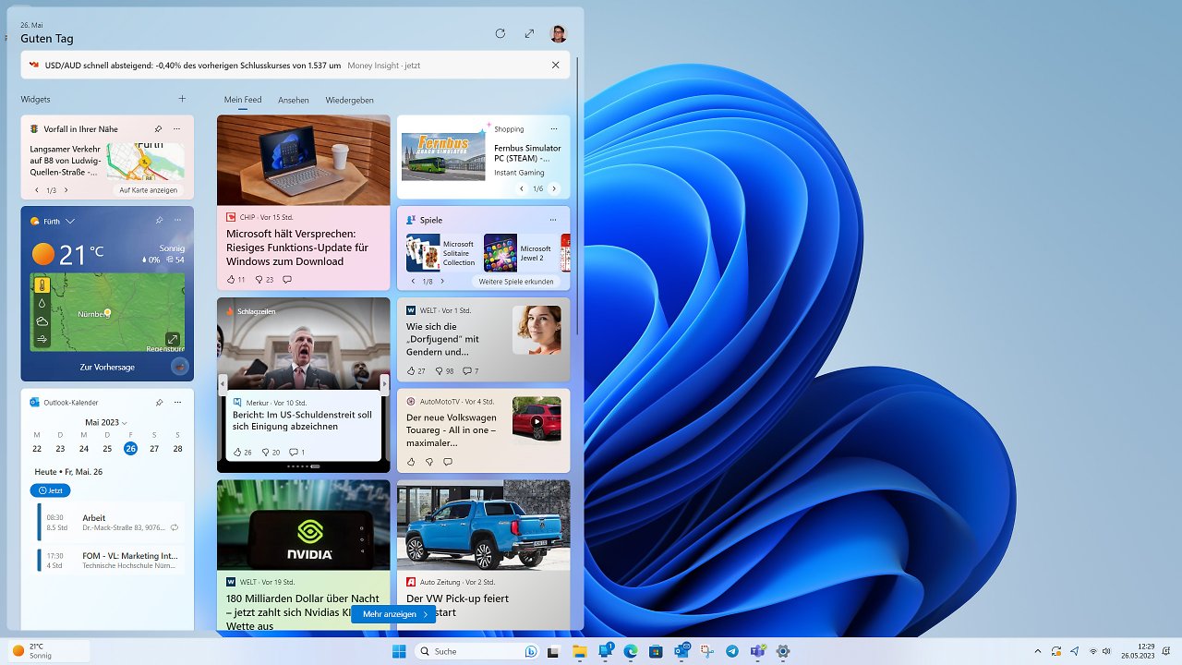Switch to Ansehen tab
This screenshot has height=665, width=1182.
coord(294,100)
